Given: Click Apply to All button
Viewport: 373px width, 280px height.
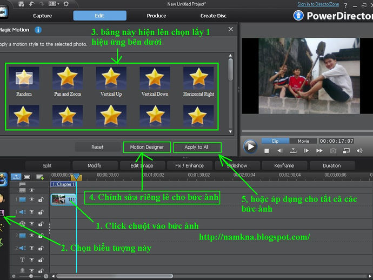Looking at the screenshot, I should point(197,147).
